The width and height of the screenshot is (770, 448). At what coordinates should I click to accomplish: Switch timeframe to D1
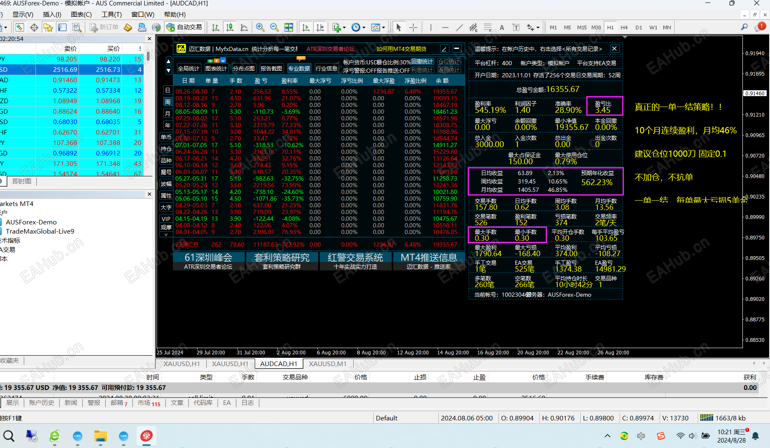pos(639,28)
